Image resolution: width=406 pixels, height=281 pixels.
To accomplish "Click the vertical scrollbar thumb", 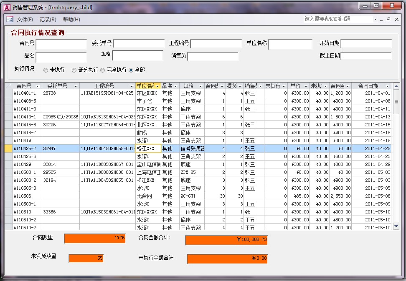I will coord(396,102).
